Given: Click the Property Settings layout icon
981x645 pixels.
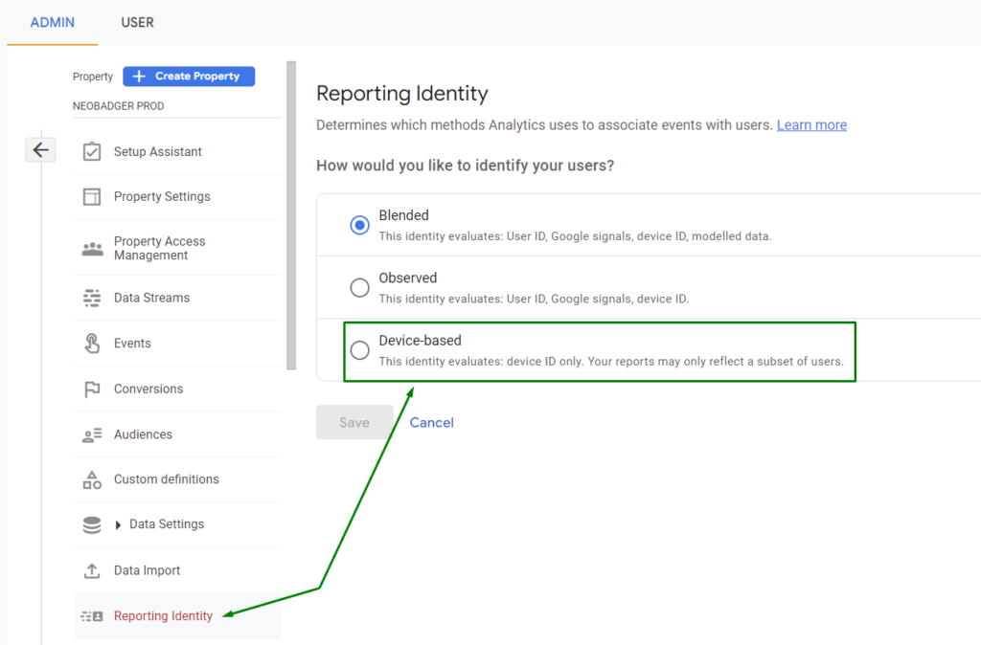Looking at the screenshot, I should 92,197.
